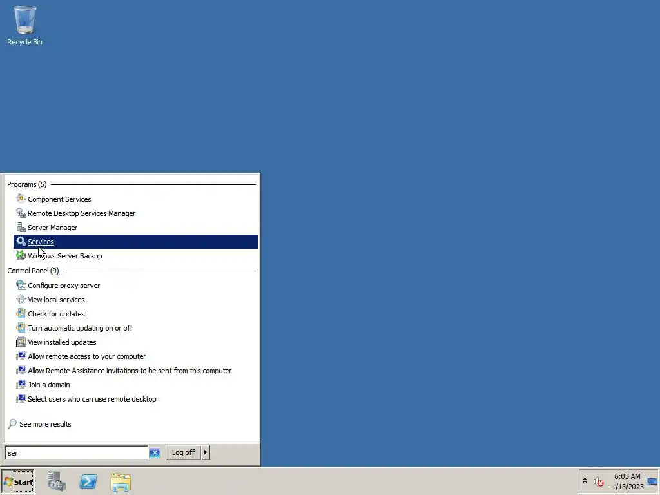
Task: Click the View installed updates icon
Action: click(x=21, y=342)
